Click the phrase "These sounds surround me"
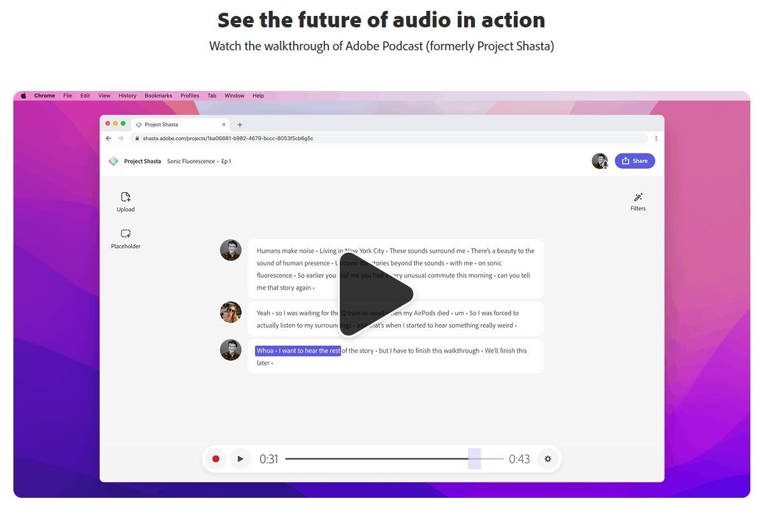Screen dimensions: 765x515 point(428,251)
